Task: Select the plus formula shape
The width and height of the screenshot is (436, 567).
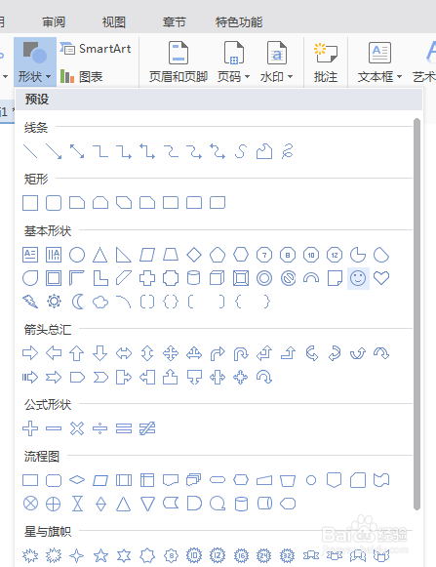Action: pyautogui.click(x=30, y=428)
